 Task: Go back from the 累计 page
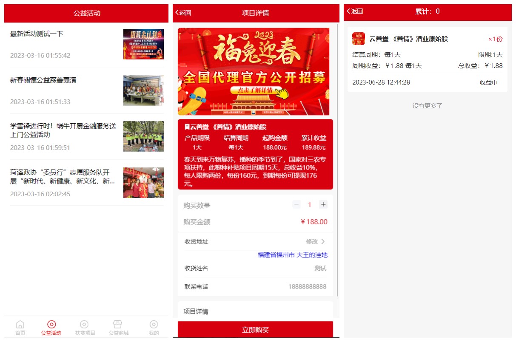(355, 11)
